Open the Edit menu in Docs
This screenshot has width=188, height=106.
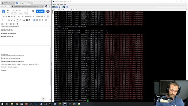tap(12, 13)
